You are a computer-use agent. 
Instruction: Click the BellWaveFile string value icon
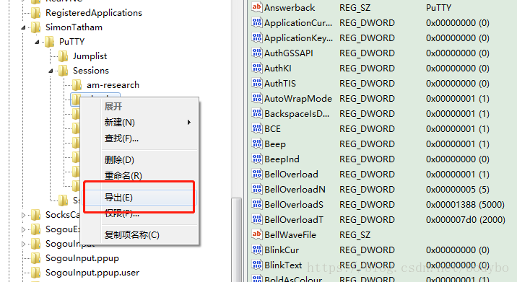(x=257, y=234)
